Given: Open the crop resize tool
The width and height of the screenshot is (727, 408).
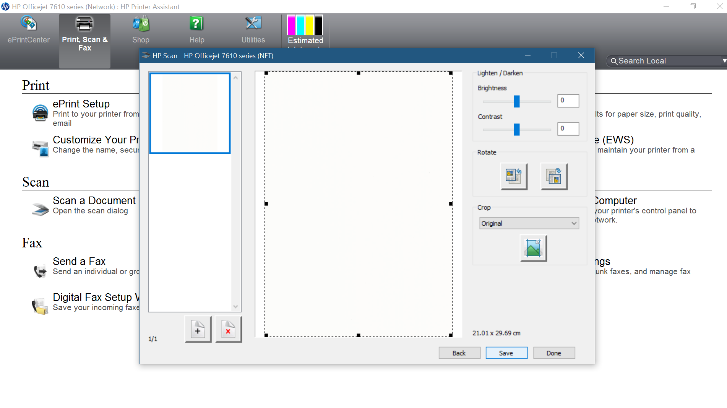Looking at the screenshot, I should tap(533, 248).
